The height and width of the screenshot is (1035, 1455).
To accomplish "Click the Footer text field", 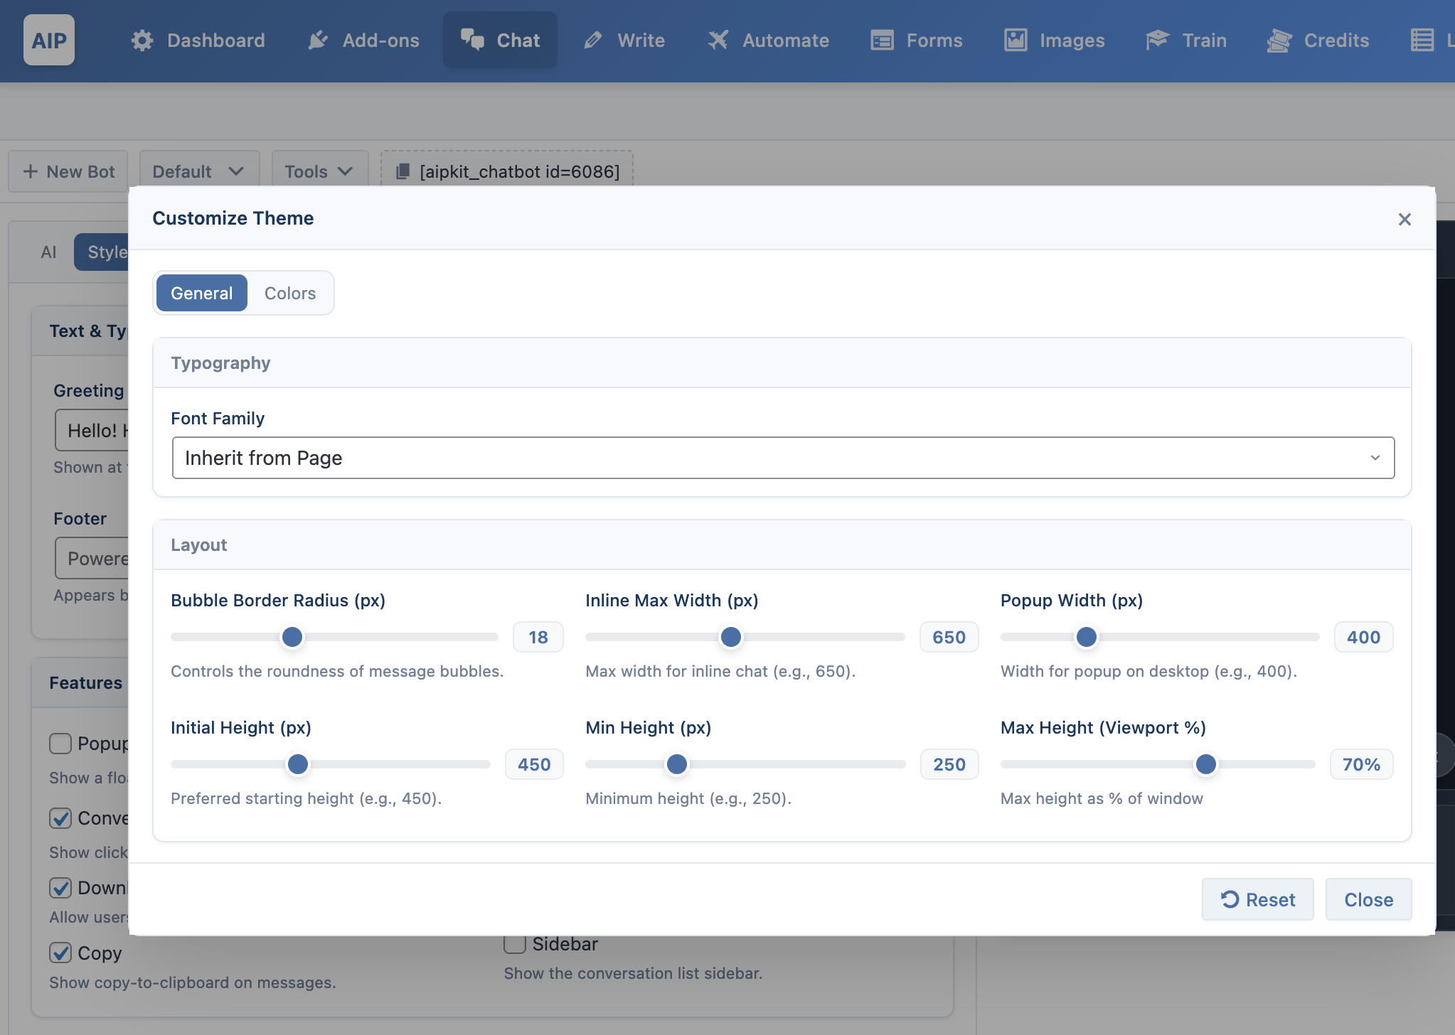I will click(x=92, y=558).
